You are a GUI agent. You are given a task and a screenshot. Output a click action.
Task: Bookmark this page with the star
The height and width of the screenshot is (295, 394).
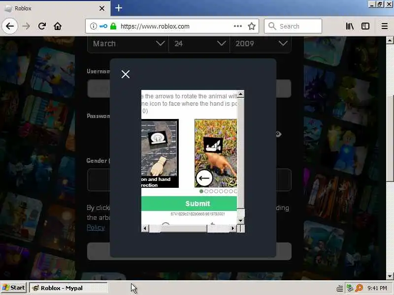click(x=252, y=26)
